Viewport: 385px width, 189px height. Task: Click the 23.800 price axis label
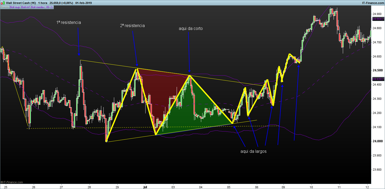pos(377,170)
